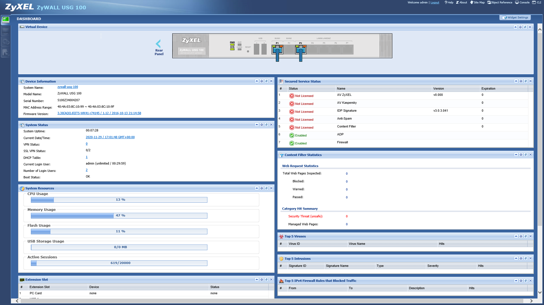Refresh the Device Information widget
Viewport: 544px width, 305px height.
266,81
